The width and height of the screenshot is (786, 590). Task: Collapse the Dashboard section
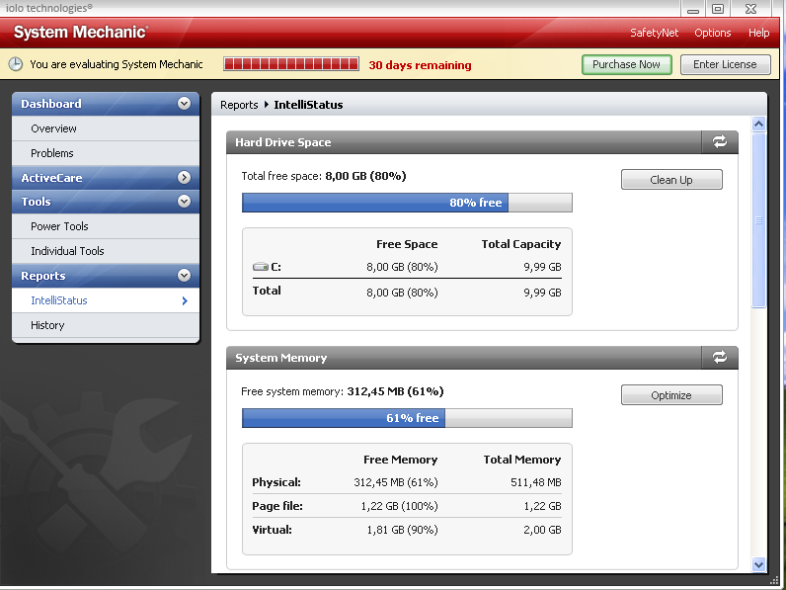(x=184, y=104)
